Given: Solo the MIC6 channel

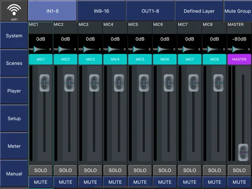Looking at the screenshot, I should (165, 170).
